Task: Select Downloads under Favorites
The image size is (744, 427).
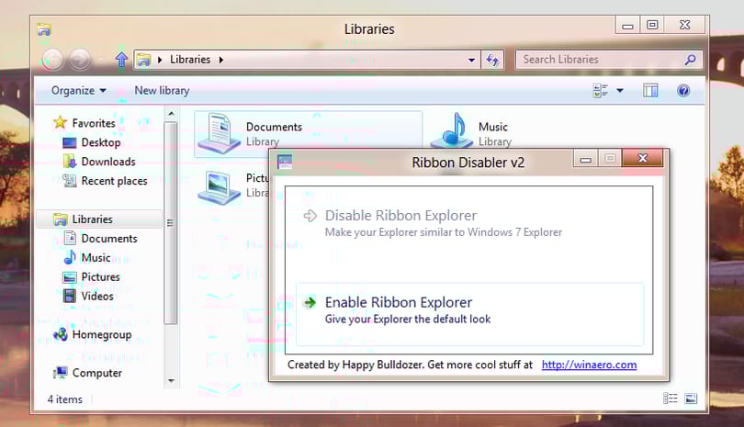Action: [108, 162]
